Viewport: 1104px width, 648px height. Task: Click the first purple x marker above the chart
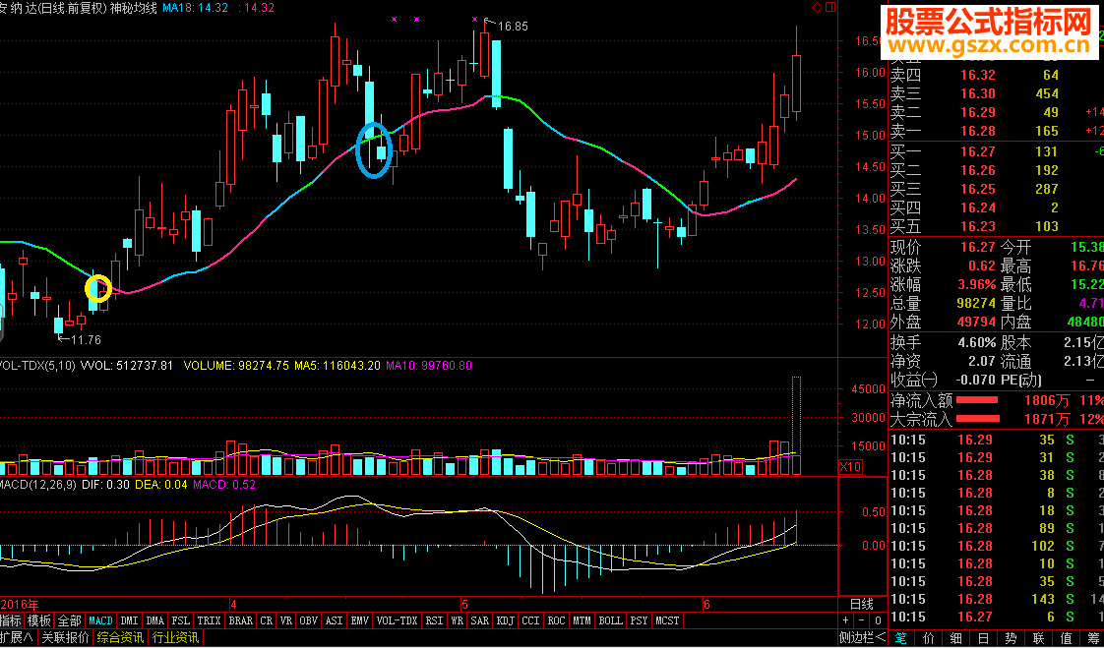click(394, 19)
